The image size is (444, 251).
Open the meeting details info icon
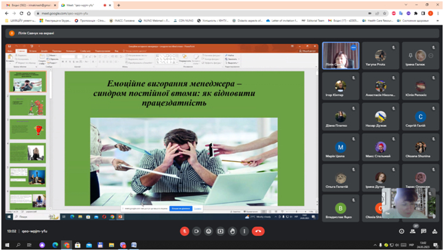[x=401, y=231]
